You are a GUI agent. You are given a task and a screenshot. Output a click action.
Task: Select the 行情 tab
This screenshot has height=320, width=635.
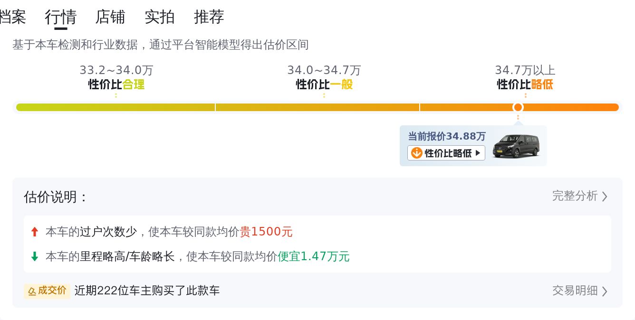(61, 17)
